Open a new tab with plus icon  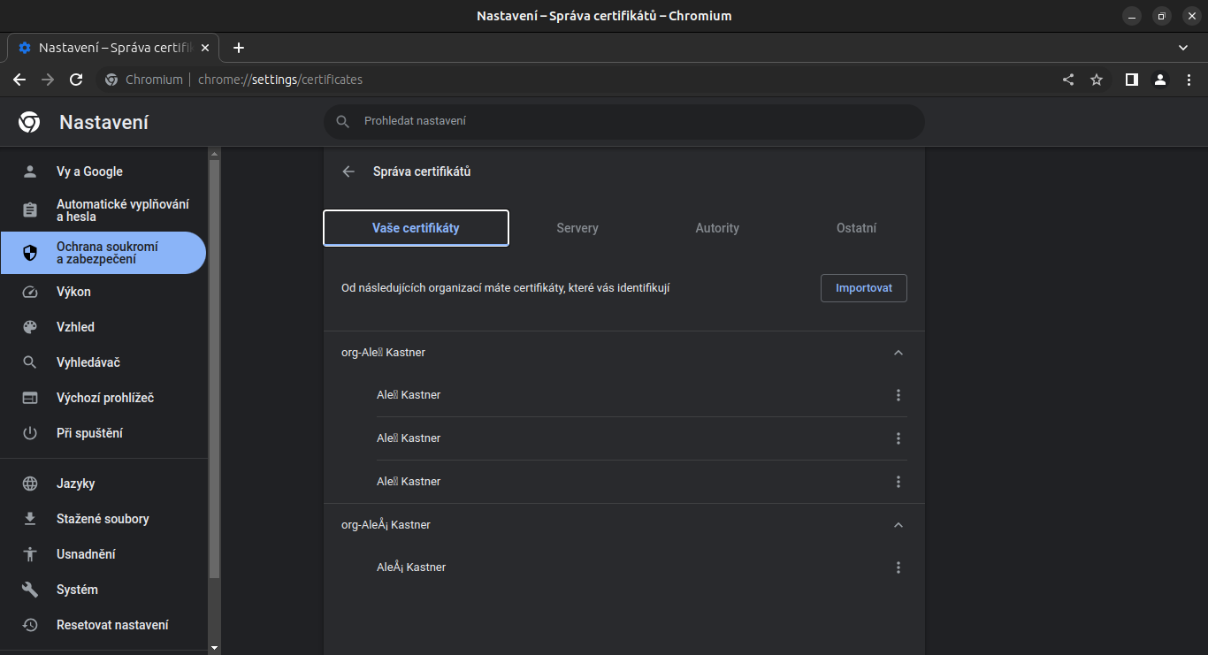click(238, 48)
